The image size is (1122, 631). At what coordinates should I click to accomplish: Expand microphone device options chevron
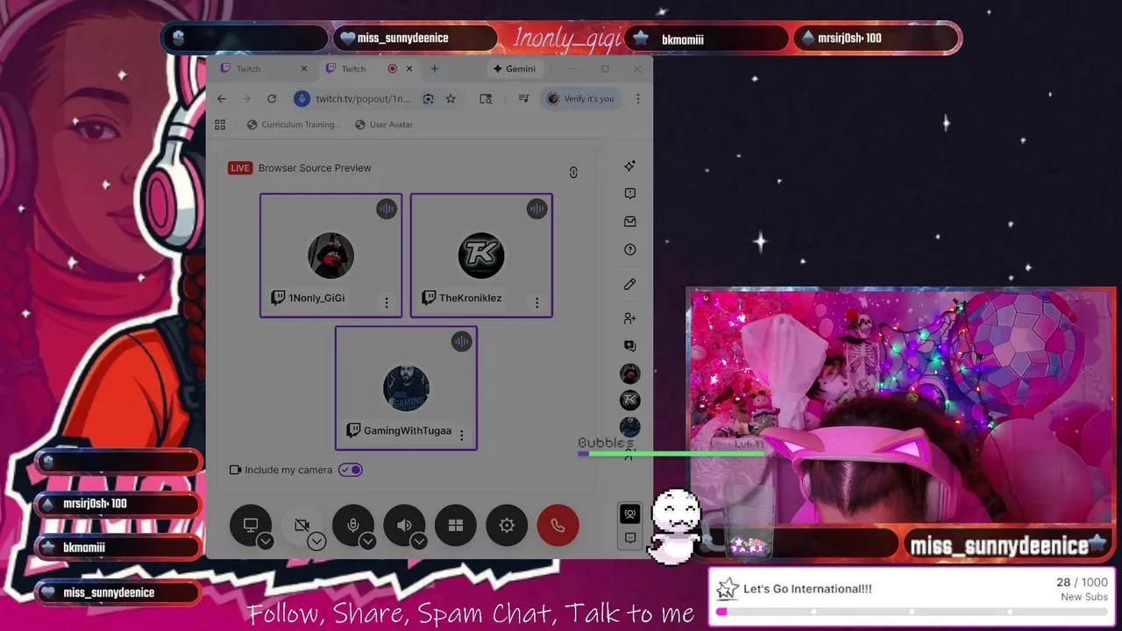(x=368, y=542)
